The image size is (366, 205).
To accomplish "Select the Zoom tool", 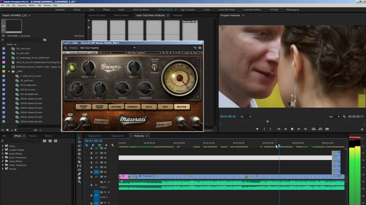I will tap(79, 182).
